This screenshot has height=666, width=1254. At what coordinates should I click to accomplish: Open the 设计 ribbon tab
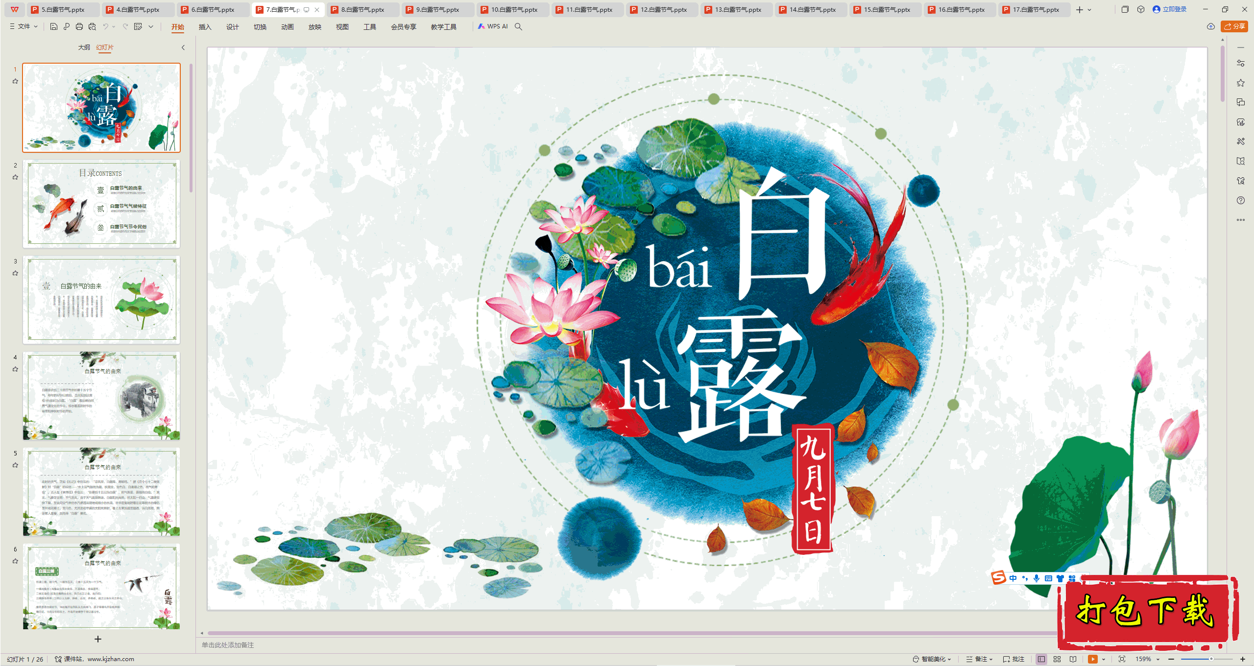click(x=232, y=27)
